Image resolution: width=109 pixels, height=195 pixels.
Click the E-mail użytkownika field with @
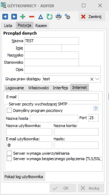coord(29,145)
